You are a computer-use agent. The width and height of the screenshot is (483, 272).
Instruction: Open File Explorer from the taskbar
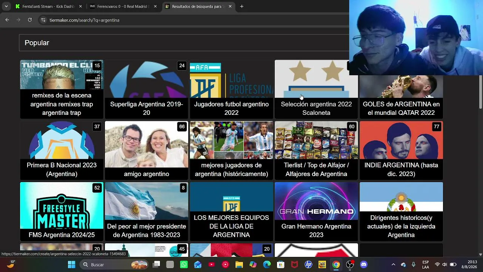(x=239, y=264)
